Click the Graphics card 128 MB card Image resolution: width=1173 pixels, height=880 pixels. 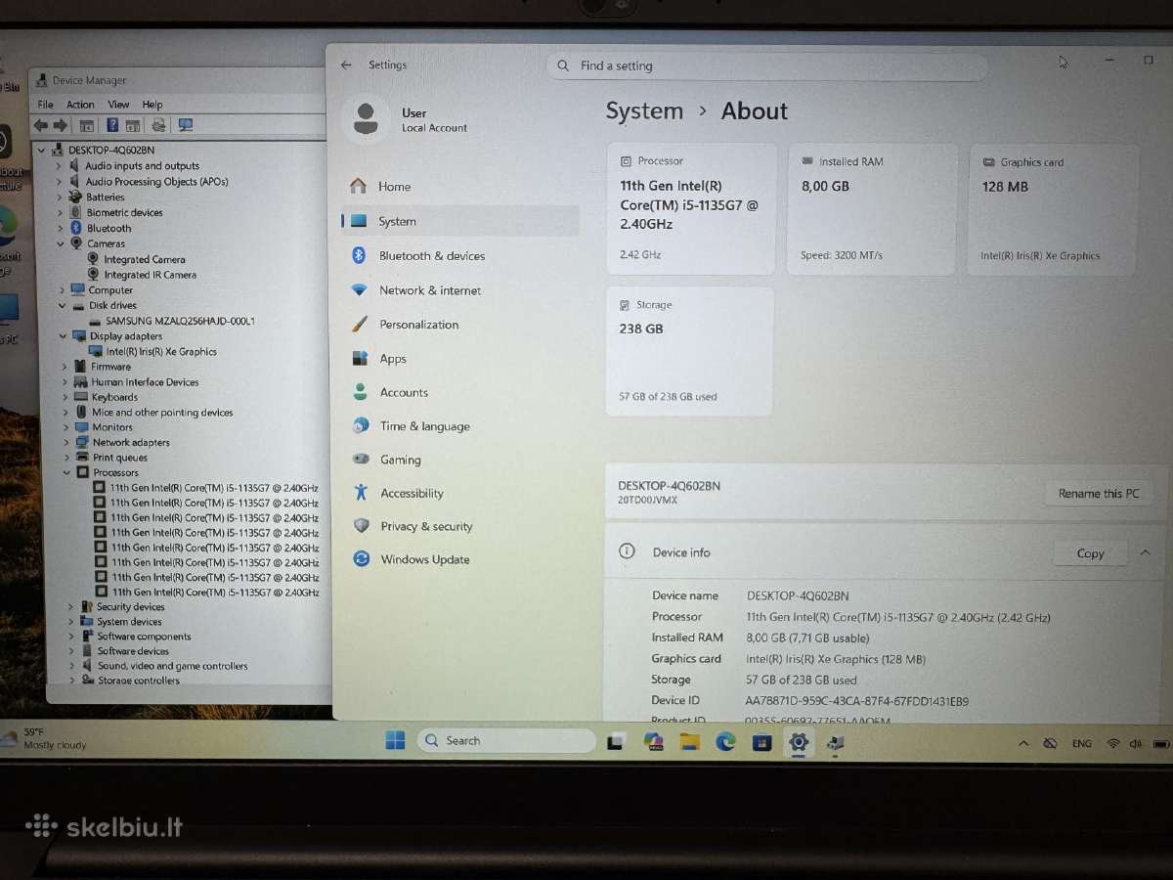click(x=1053, y=209)
